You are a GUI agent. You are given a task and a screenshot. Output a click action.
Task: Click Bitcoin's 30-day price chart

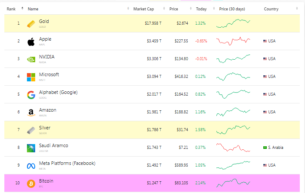tap(233, 183)
